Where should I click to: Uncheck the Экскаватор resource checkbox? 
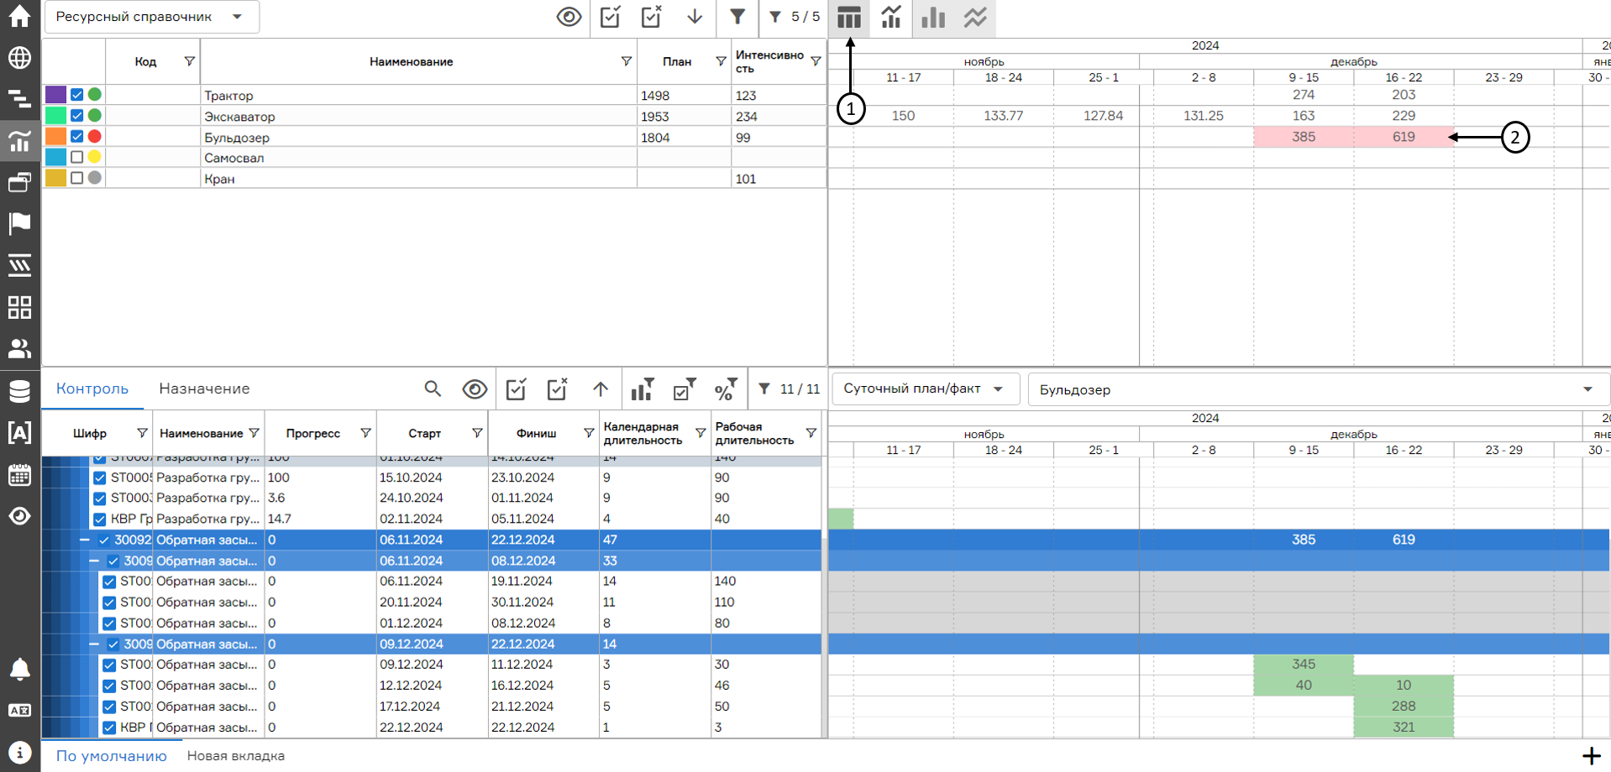click(x=77, y=116)
